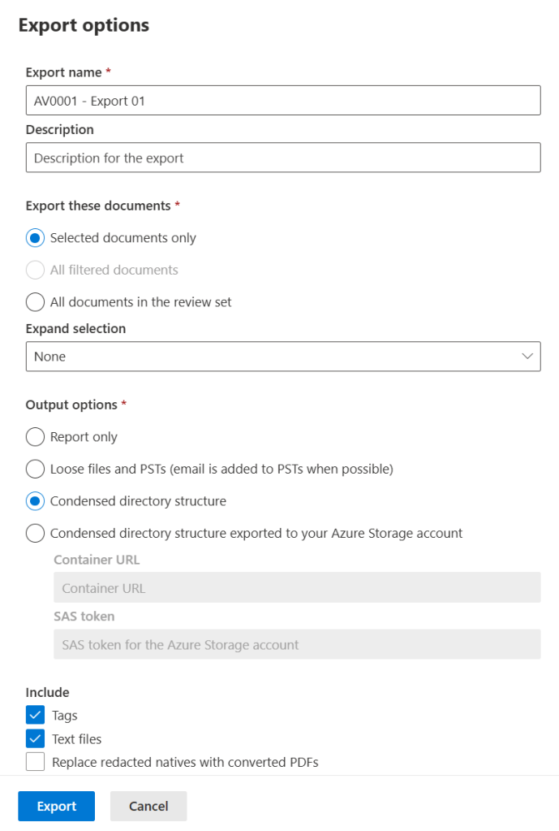The height and width of the screenshot is (831, 559).
Task: Click the Description text field
Action: tap(282, 158)
